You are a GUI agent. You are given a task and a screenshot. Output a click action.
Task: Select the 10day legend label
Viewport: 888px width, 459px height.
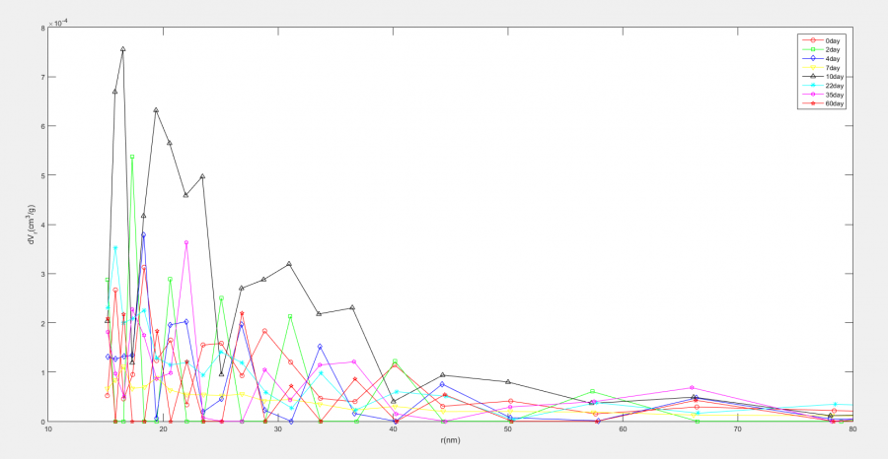(834, 77)
